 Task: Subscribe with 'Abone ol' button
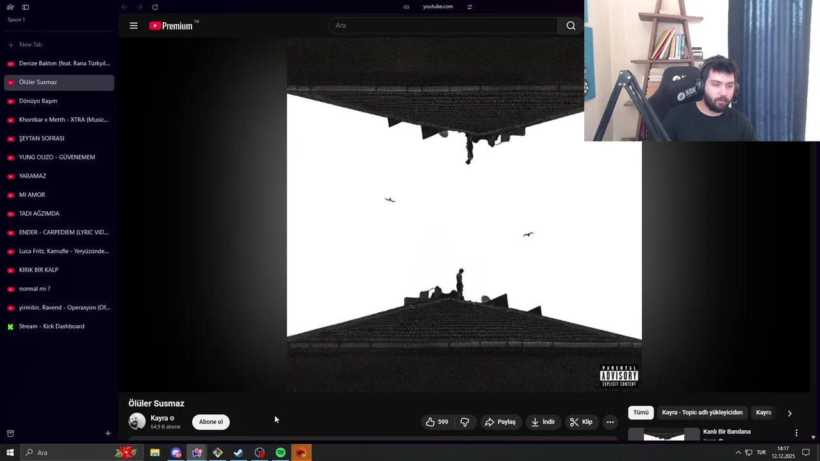[x=211, y=422]
